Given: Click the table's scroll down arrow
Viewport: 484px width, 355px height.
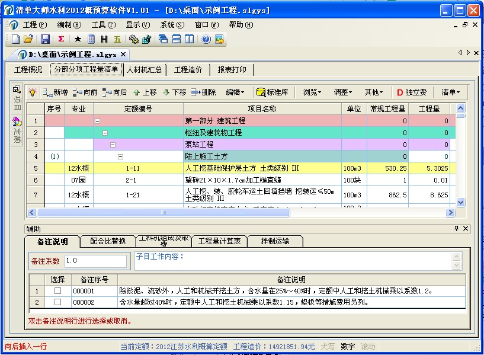Looking at the screenshot, I should [460, 203].
